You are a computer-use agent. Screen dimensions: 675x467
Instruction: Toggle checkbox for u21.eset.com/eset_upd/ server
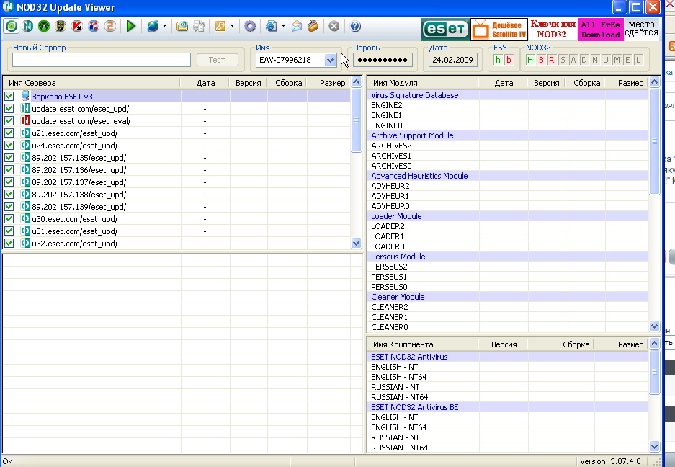pyautogui.click(x=9, y=133)
